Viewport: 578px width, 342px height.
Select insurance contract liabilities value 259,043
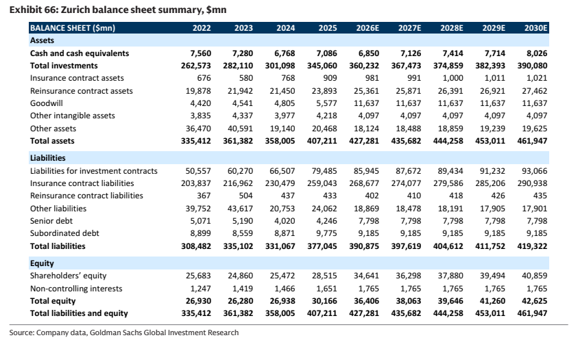pos(322,183)
